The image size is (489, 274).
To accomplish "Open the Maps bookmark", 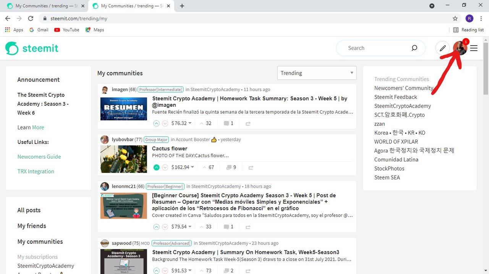I will coord(94,30).
